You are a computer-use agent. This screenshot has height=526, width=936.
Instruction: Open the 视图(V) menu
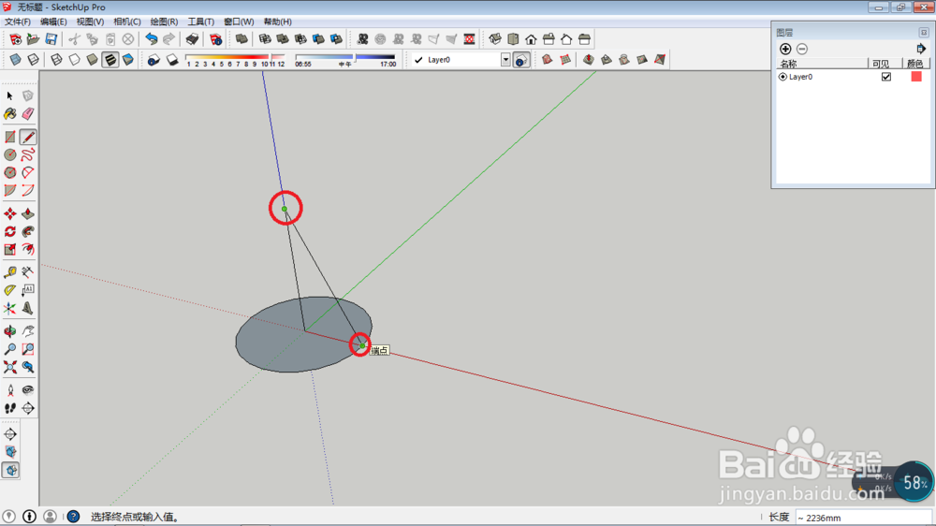[90, 22]
